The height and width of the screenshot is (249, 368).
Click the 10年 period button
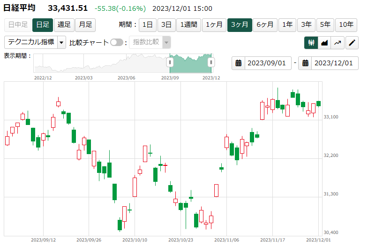[346, 24]
